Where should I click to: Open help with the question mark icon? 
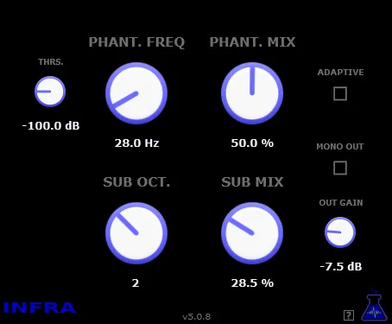(x=349, y=315)
